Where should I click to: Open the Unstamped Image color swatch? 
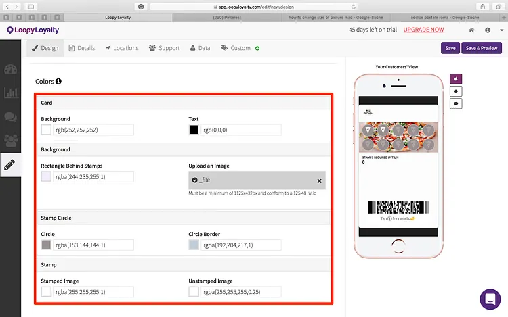tap(194, 292)
